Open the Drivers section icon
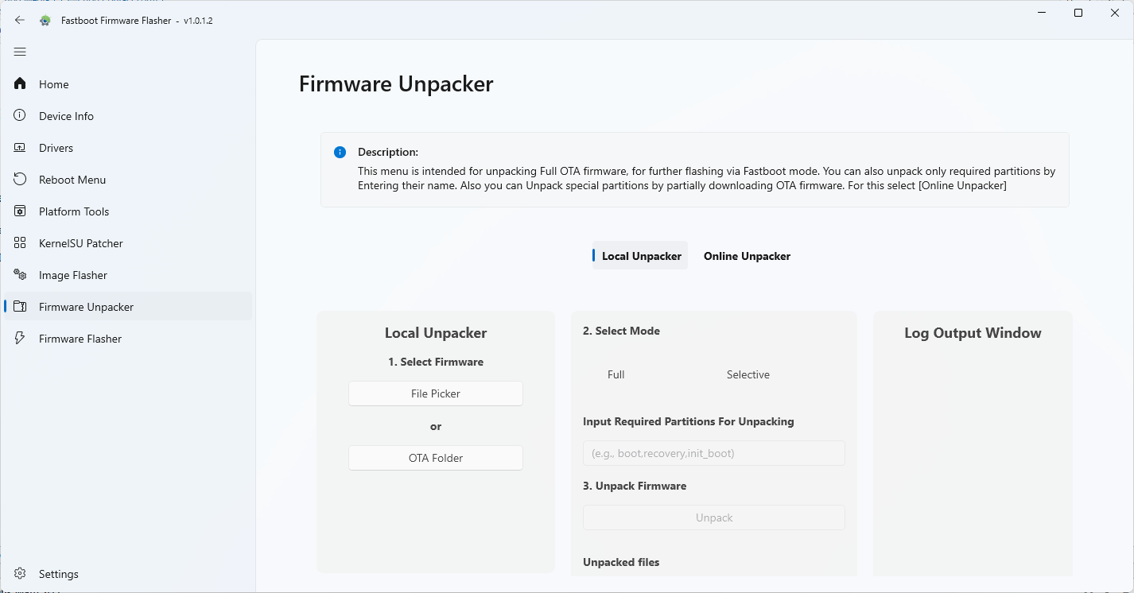 click(19, 147)
